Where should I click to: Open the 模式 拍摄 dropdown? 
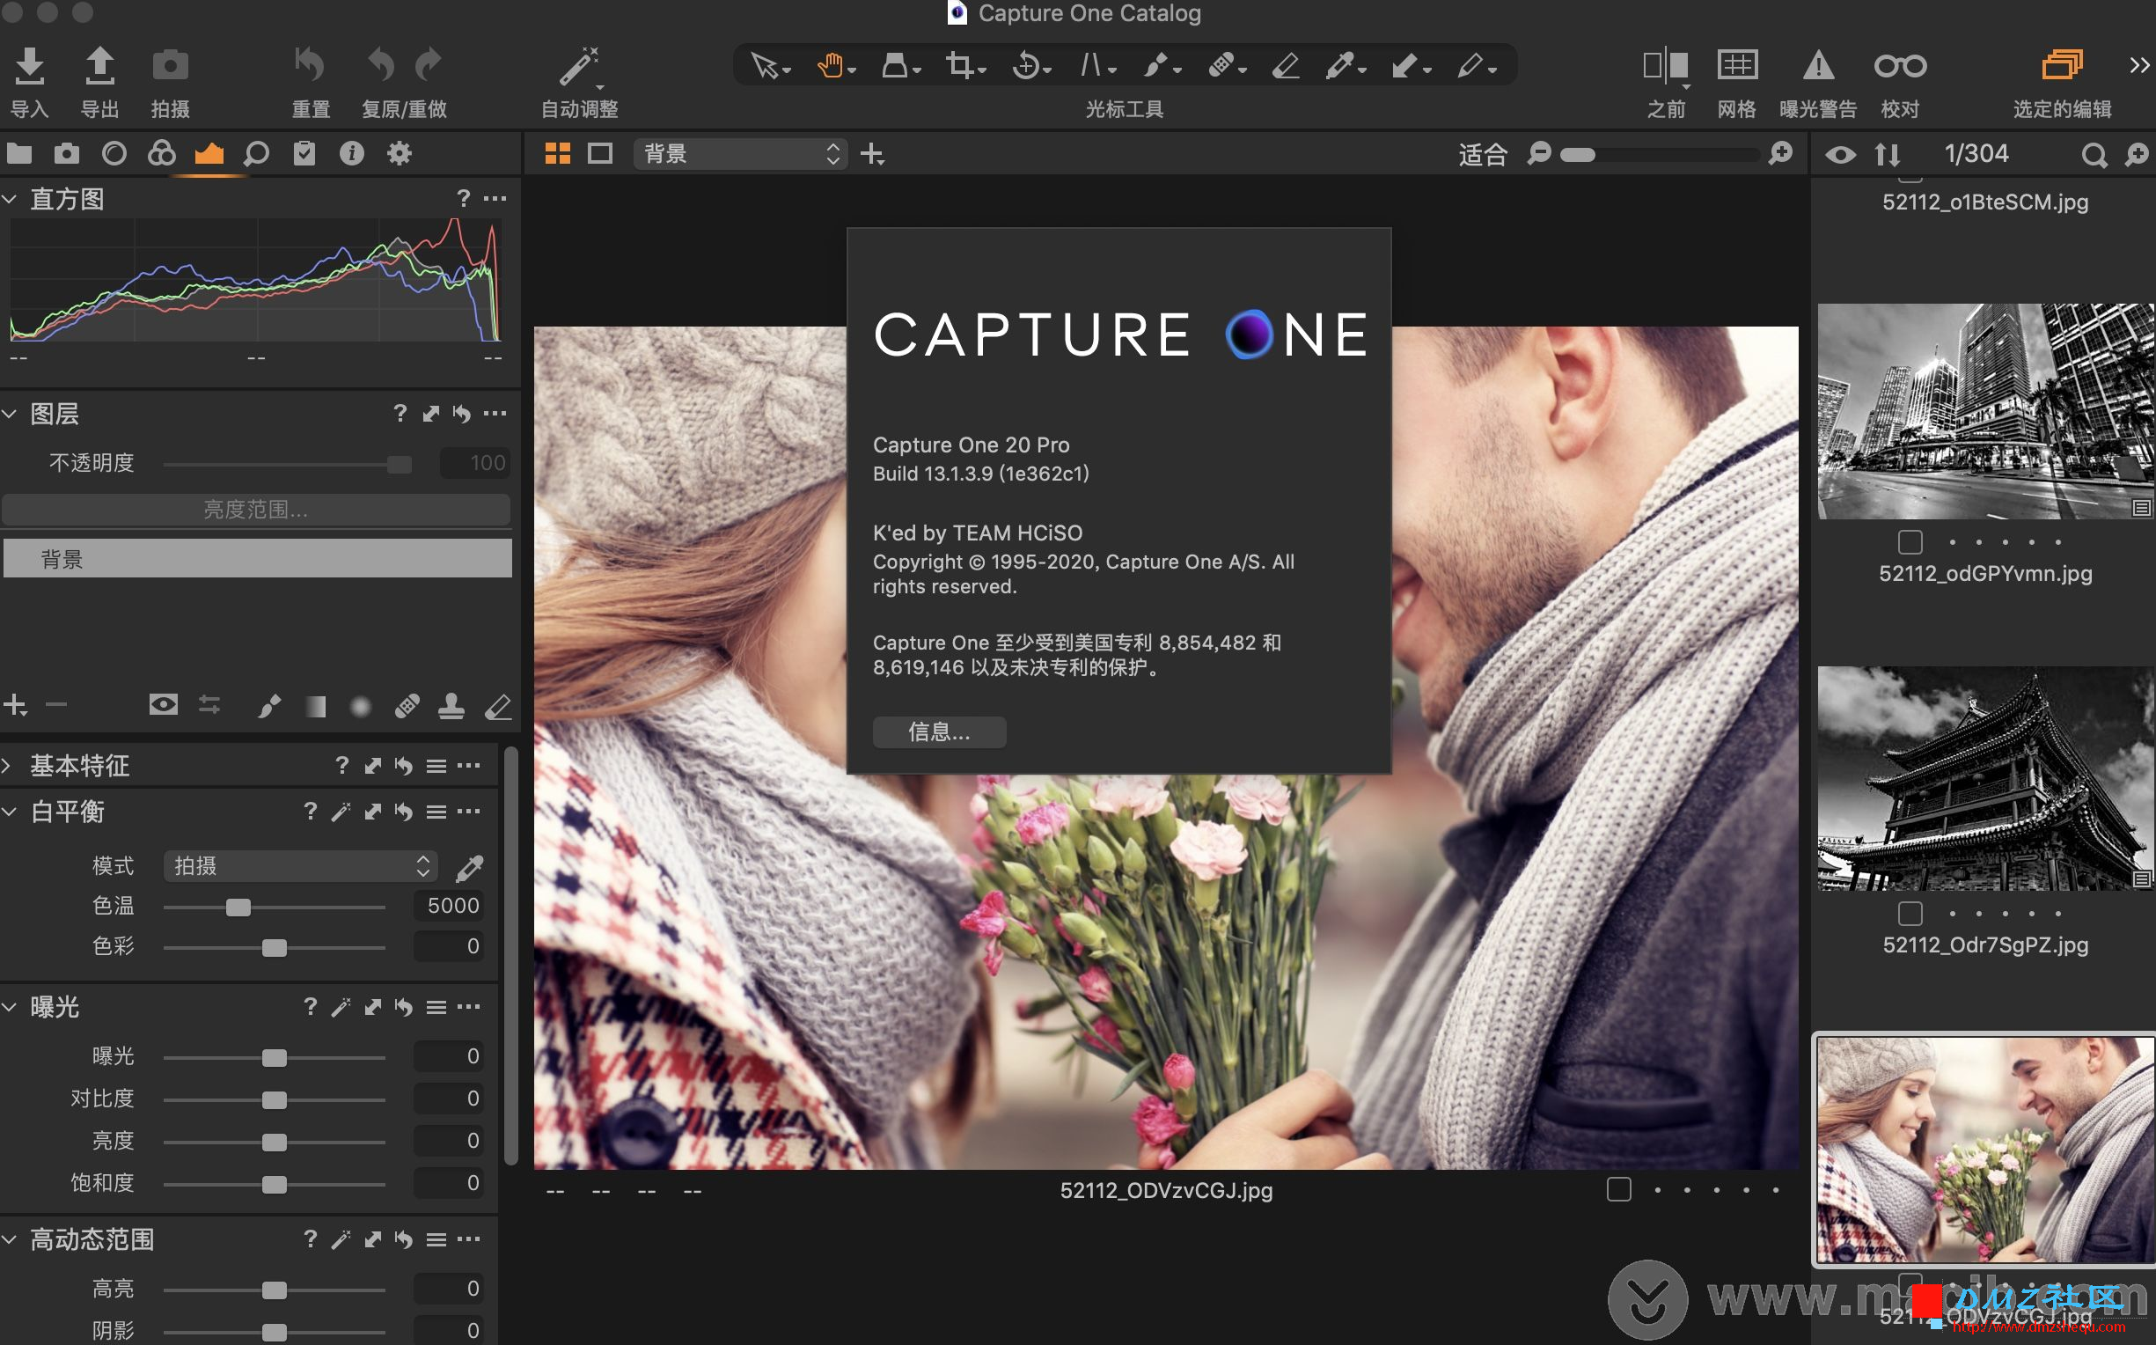tap(300, 865)
